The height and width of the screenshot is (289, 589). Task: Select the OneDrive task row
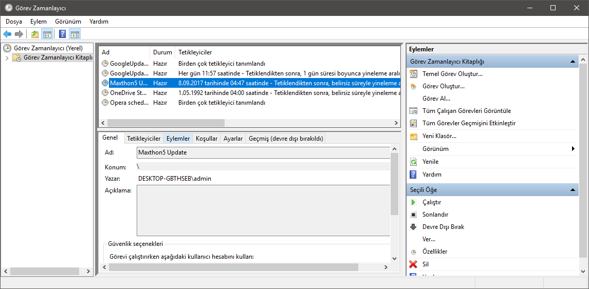pos(250,93)
